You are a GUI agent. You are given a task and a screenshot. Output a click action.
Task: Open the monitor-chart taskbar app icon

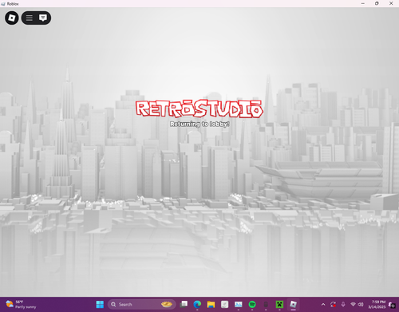click(x=239, y=304)
